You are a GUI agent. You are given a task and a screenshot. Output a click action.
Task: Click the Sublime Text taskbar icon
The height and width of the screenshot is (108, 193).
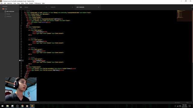[32, 106]
